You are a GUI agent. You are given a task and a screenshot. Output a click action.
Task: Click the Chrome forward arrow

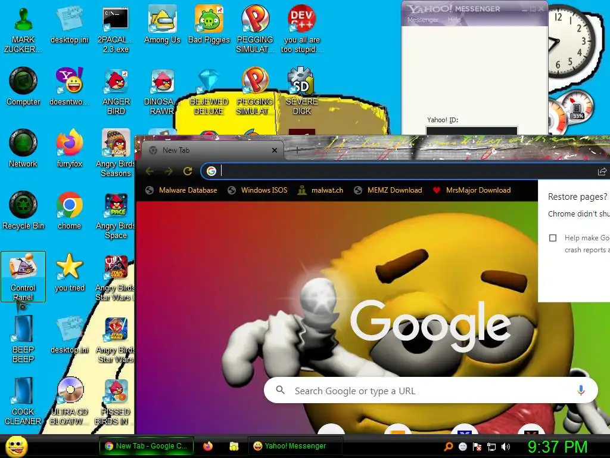169,171
